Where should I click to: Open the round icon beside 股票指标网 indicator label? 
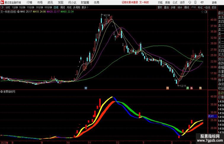pyautogui.click(x=1, y=92)
